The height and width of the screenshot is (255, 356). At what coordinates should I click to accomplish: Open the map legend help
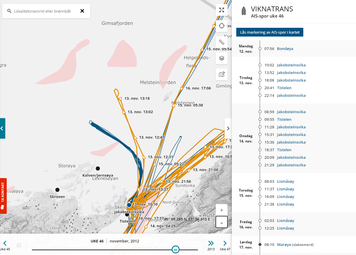click(222, 74)
